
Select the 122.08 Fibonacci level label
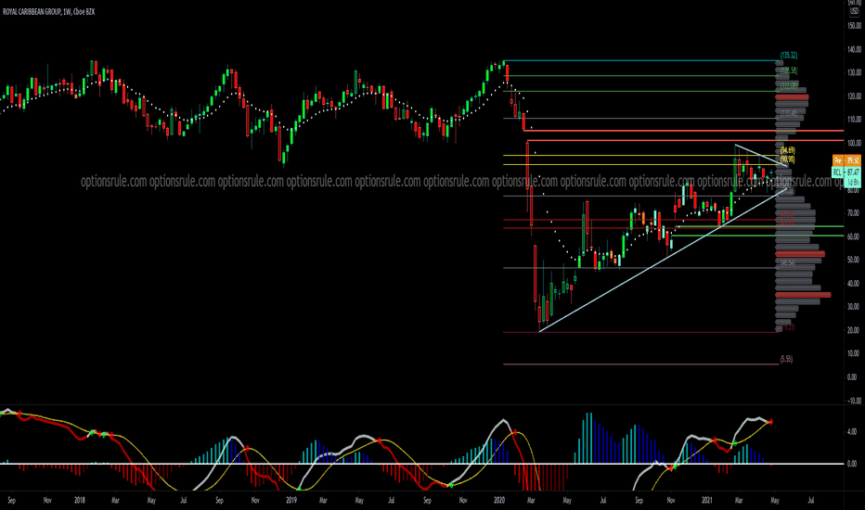point(788,85)
